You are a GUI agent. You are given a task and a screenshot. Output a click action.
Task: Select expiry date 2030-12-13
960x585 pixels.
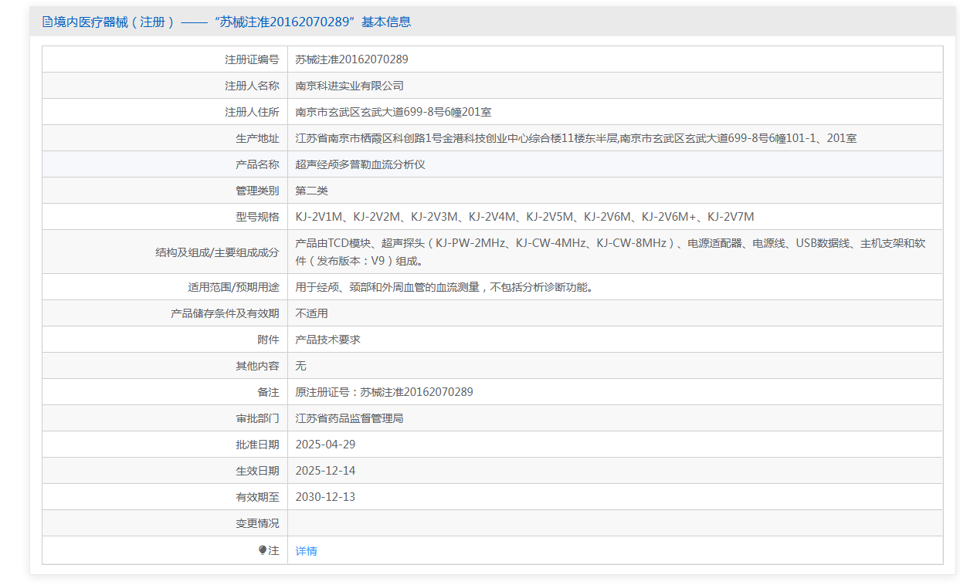point(326,497)
